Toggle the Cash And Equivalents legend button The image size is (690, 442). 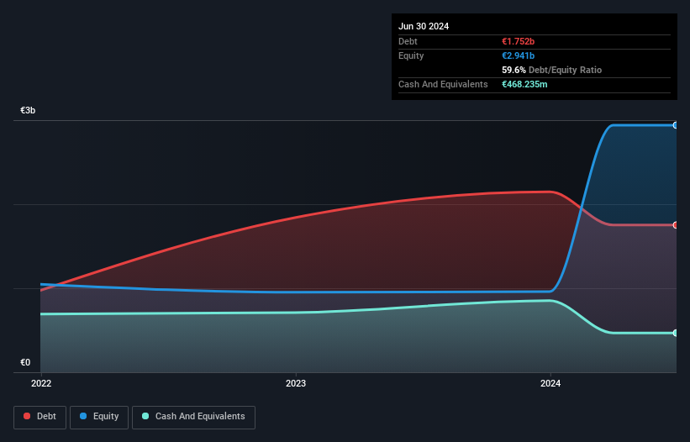click(193, 417)
